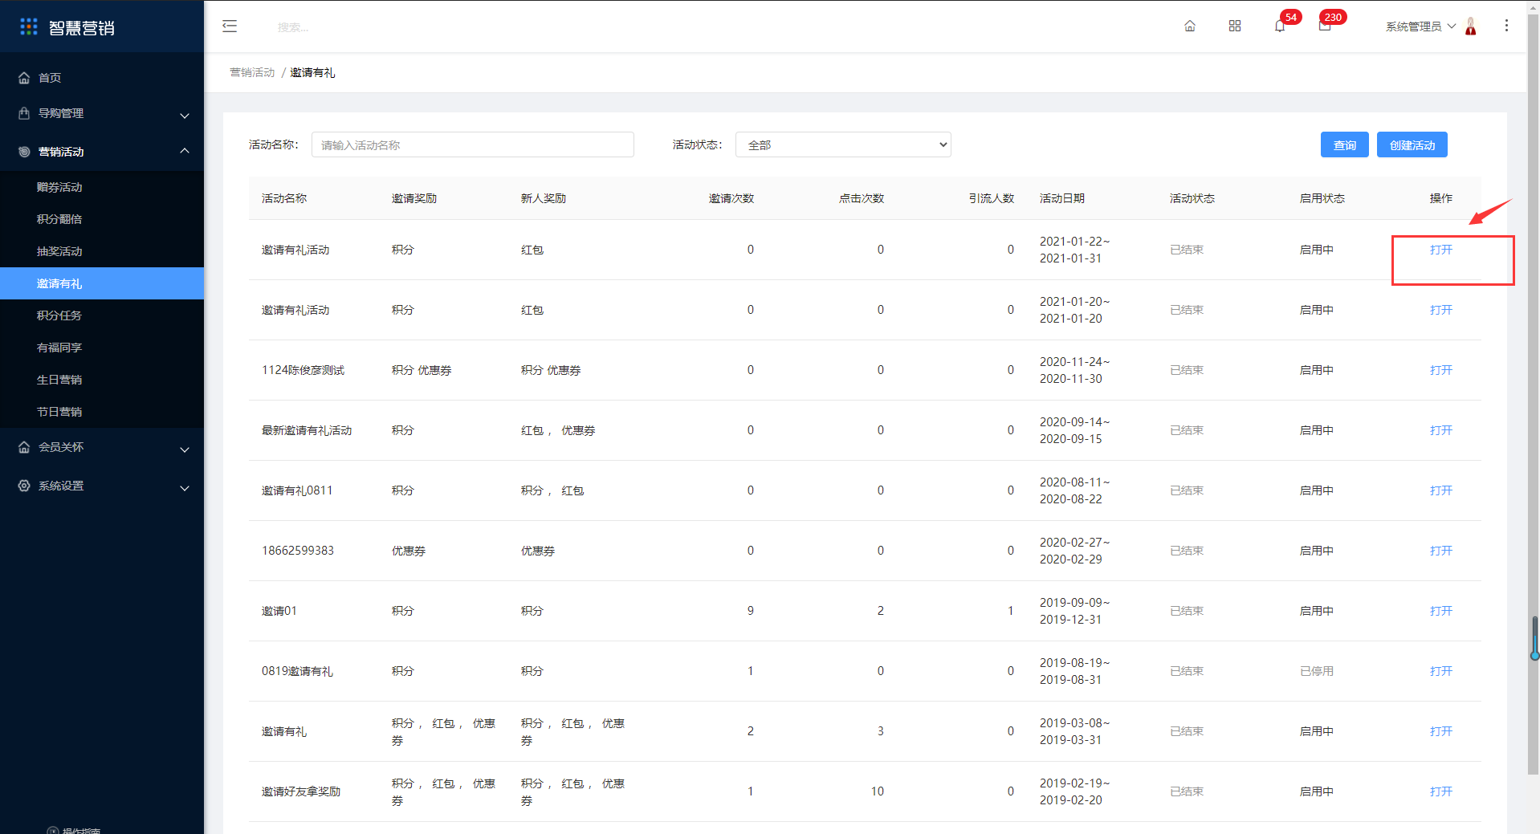Collapse the 营销活动 menu chevron

185,151
